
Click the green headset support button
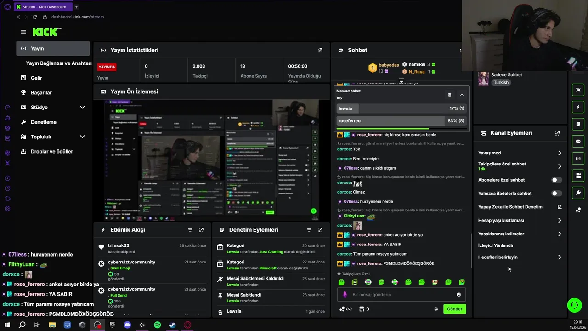coord(574,305)
